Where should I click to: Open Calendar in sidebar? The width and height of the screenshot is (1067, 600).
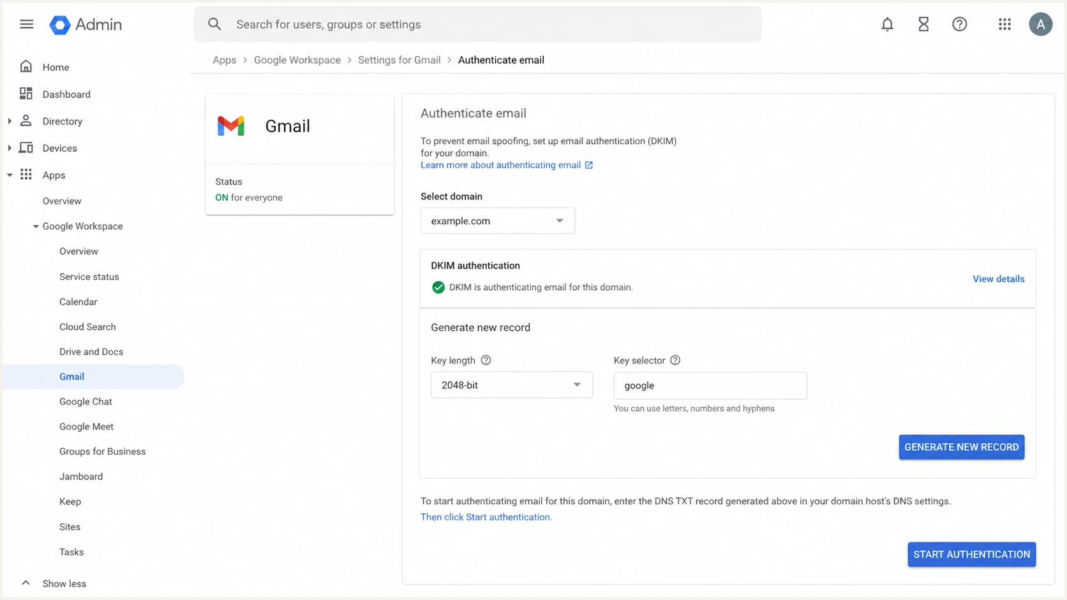tap(78, 302)
